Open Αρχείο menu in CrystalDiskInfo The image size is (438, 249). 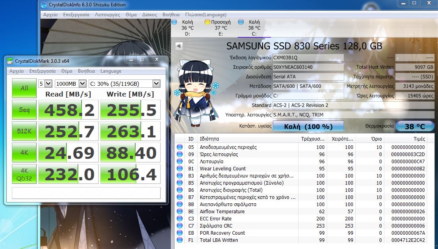(x=50, y=15)
